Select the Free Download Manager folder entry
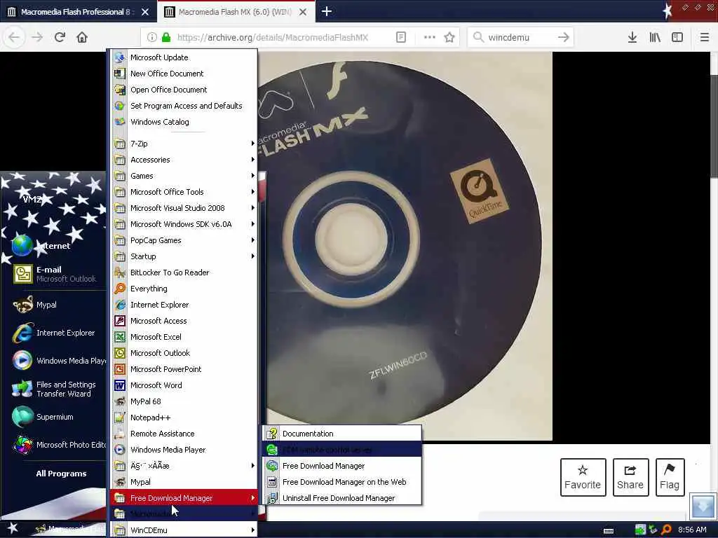 [x=183, y=498]
